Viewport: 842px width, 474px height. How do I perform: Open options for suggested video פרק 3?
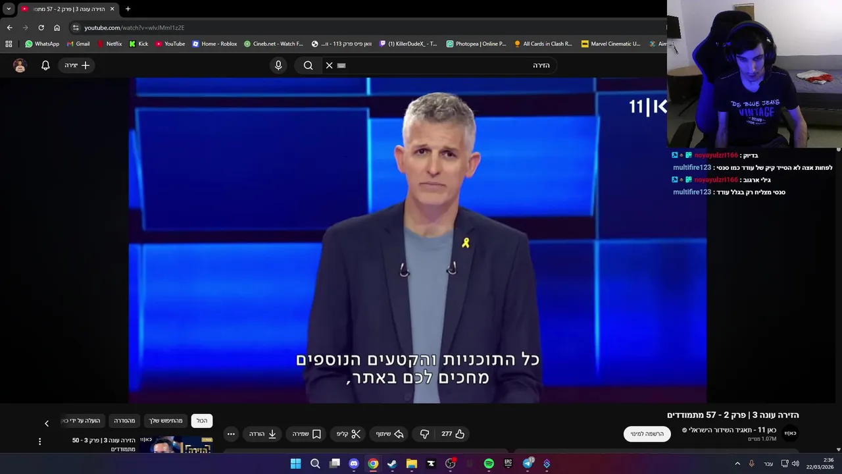[x=39, y=442]
